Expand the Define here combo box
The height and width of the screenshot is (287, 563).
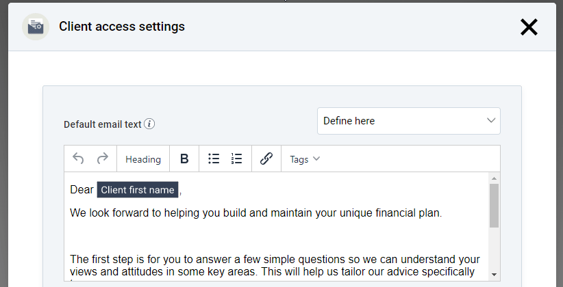(x=409, y=121)
